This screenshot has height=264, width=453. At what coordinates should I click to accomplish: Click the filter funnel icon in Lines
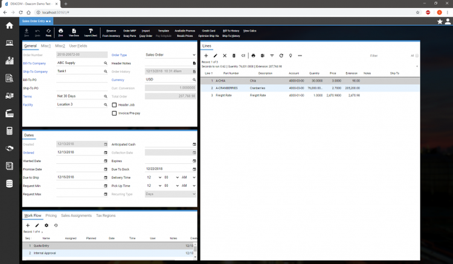272,55
